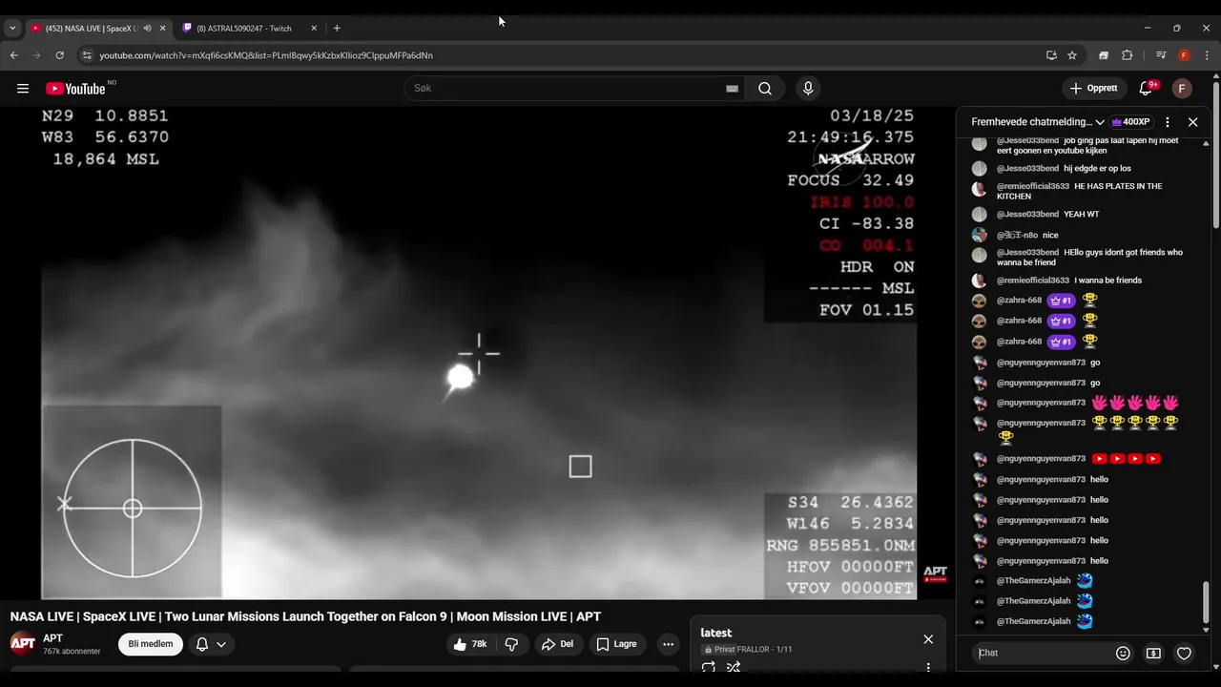Open emoji picker in chat input
Image resolution: width=1221 pixels, height=687 pixels.
[x=1123, y=654]
